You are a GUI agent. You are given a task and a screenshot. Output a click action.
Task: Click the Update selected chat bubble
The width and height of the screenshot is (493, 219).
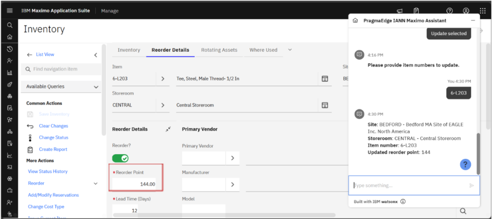point(449,34)
